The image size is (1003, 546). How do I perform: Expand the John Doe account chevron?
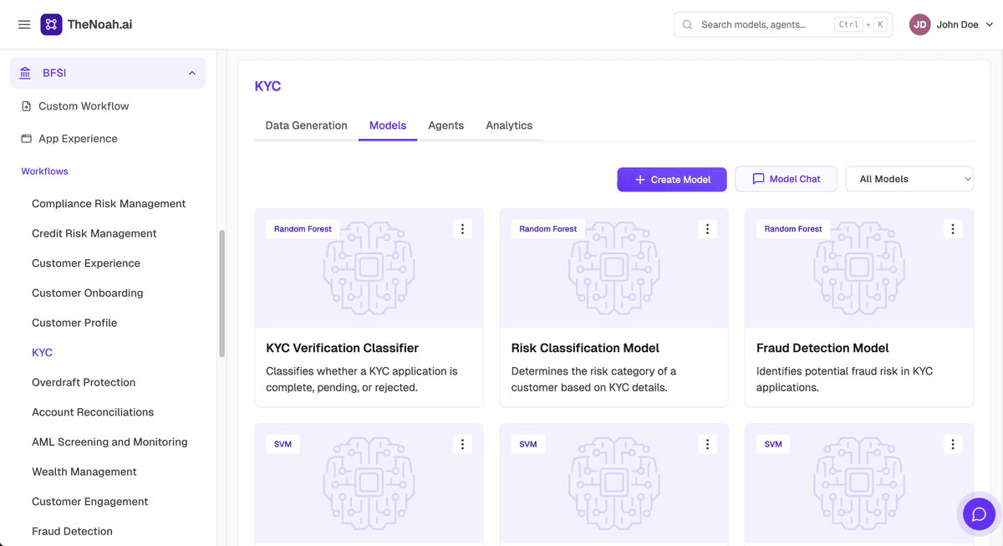point(990,24)
